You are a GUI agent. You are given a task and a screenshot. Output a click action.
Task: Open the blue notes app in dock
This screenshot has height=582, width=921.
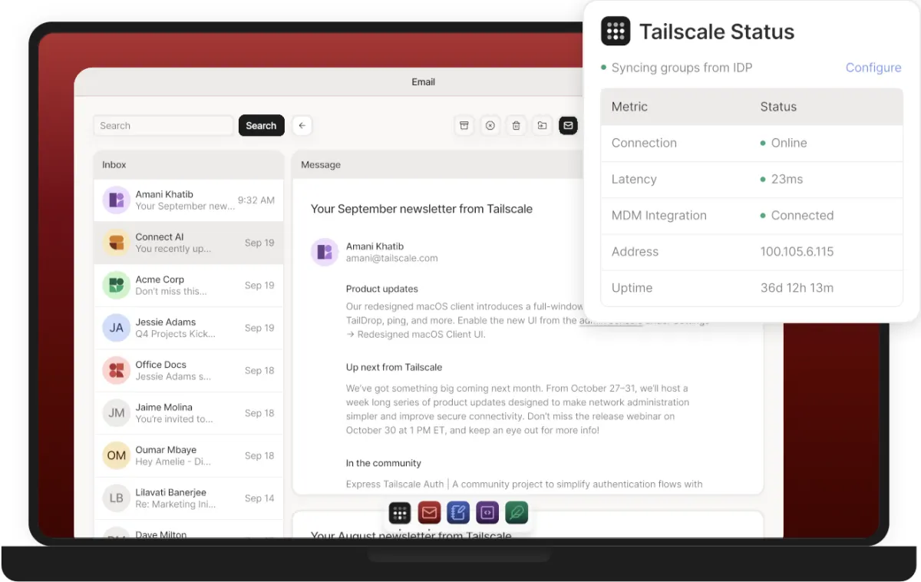coord(458,513)
